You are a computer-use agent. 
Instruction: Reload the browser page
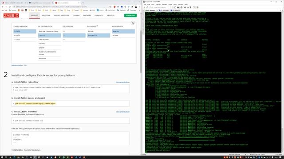point(10,7)
